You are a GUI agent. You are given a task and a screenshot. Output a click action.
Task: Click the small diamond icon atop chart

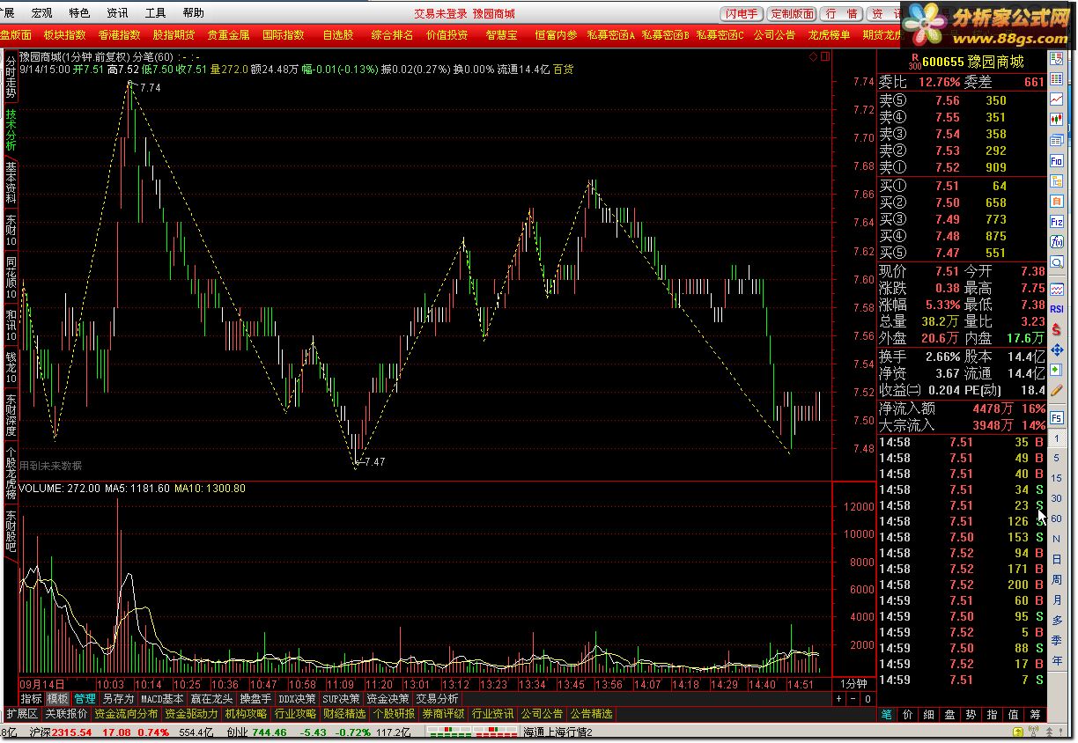tap(812, 56)
